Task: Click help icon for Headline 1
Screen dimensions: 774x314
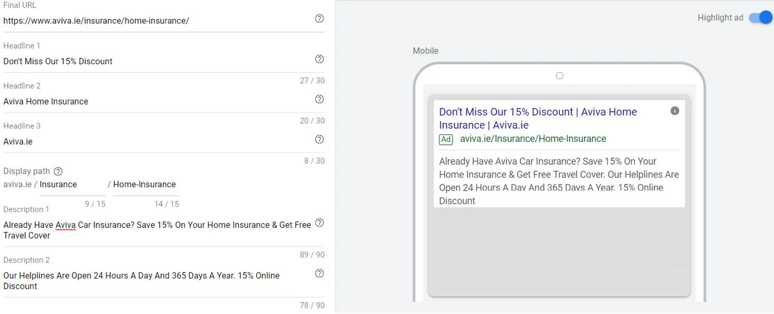Action: coord(320,59)
